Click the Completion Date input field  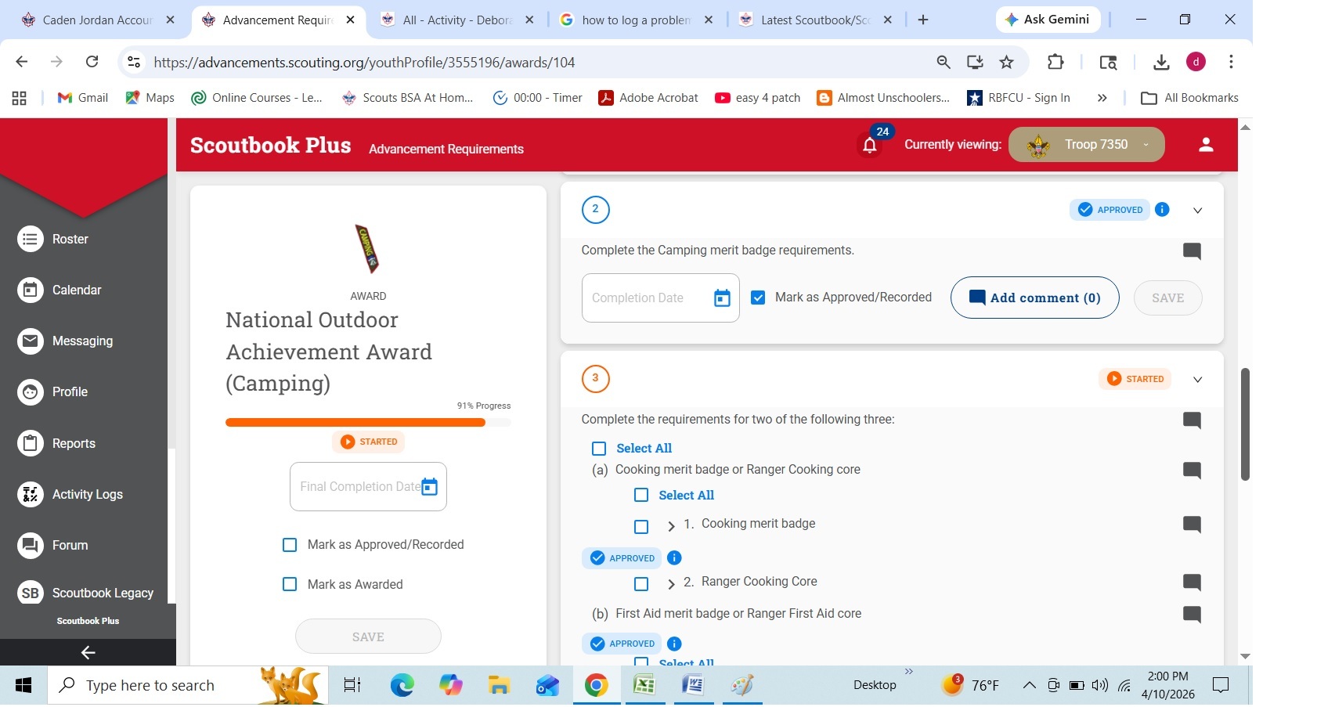[660, 298]
